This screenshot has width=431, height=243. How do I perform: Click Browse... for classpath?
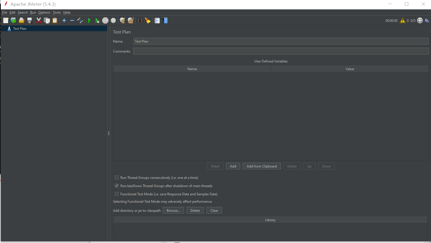click(173, 210)
